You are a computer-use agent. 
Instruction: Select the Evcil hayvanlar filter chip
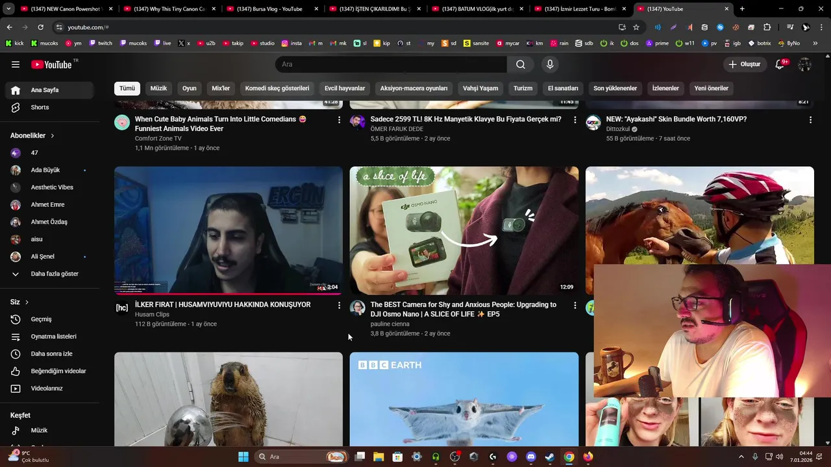[345, 88]
